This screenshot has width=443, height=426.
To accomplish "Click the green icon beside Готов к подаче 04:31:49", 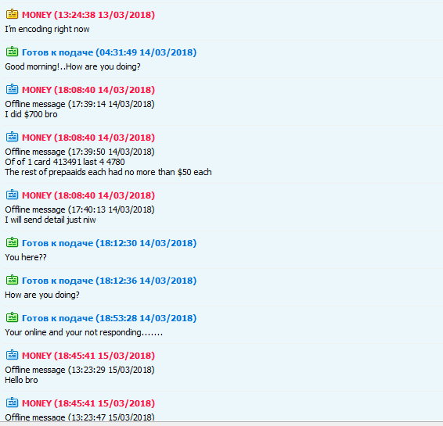I will 12,52.
